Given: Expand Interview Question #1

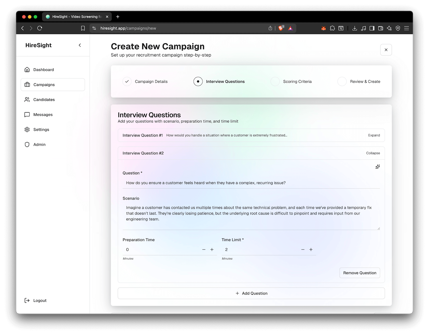Looking at the screenshot, I should [374, 135].
